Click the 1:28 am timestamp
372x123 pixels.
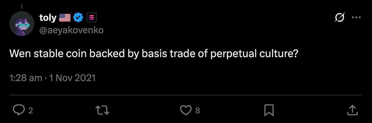tap(26, 78)
